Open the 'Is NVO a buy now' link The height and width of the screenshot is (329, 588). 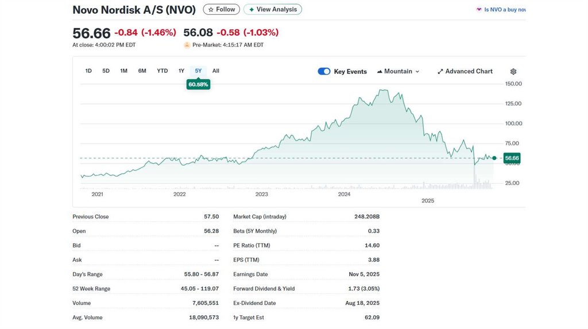pyautogui.click(x=505, y=10)
